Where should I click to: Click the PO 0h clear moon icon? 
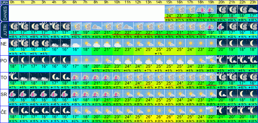14,60
